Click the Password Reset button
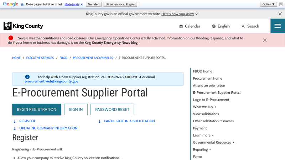The image size is (285, 160). click(112, 110)
